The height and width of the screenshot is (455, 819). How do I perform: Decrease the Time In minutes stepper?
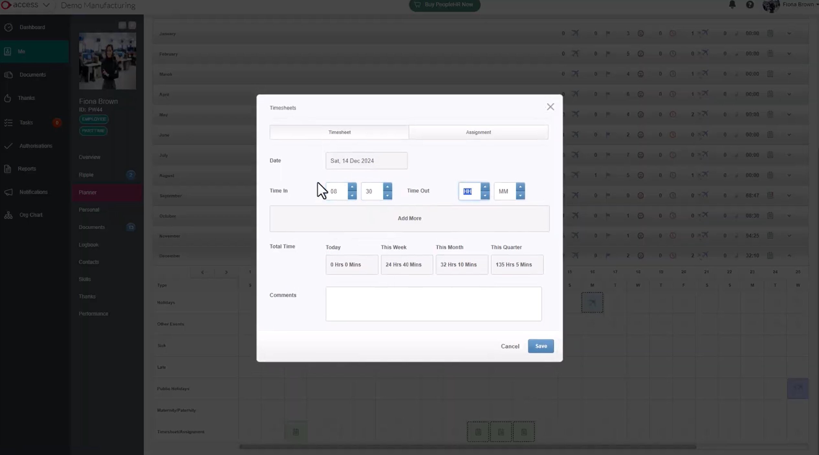387,195
